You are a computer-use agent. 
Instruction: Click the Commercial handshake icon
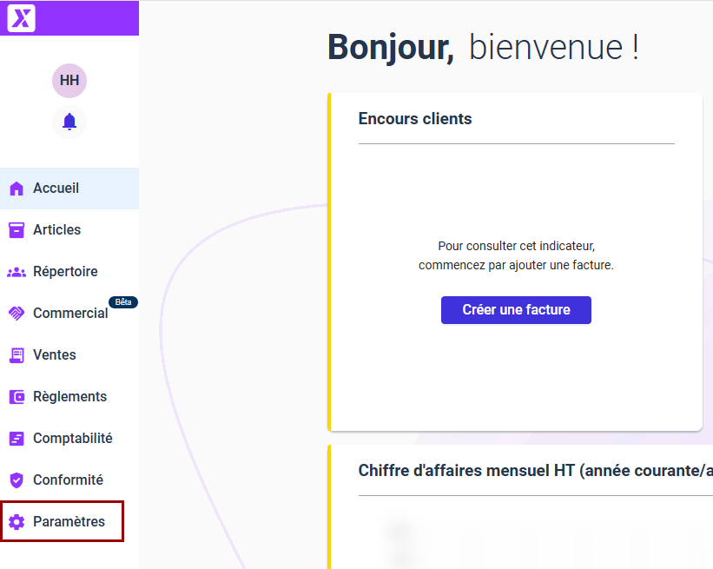coord(17,314)
